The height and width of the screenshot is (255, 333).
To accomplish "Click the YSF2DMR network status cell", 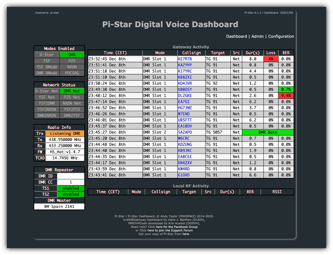I will (46, 103).
